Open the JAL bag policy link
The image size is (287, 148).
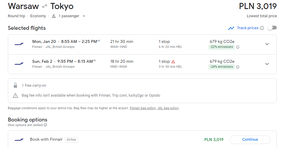(x=168, y=108)
